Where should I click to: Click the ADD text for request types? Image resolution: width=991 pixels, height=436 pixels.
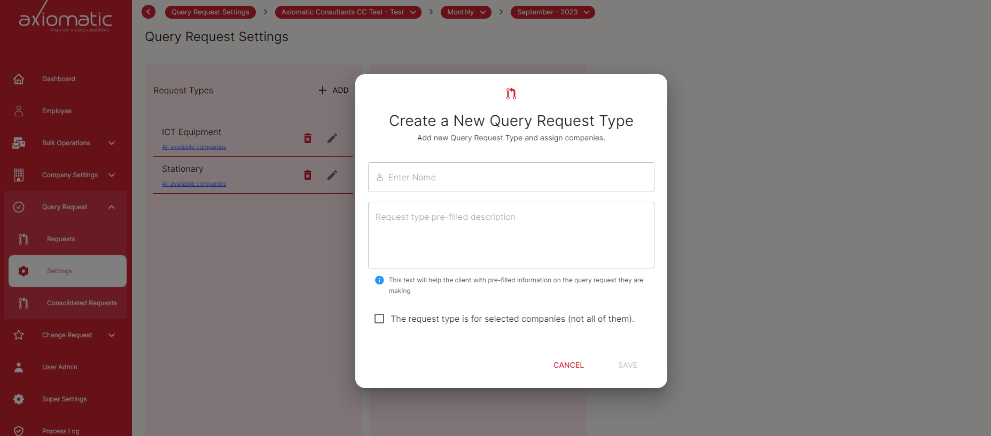pos(340,90)
